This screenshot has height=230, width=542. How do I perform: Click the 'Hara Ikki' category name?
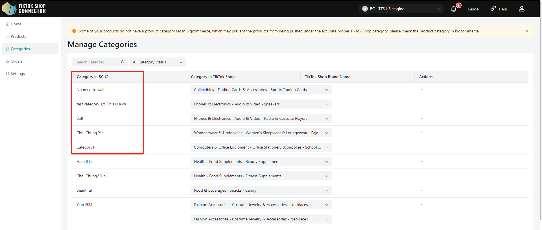(84, 162)
